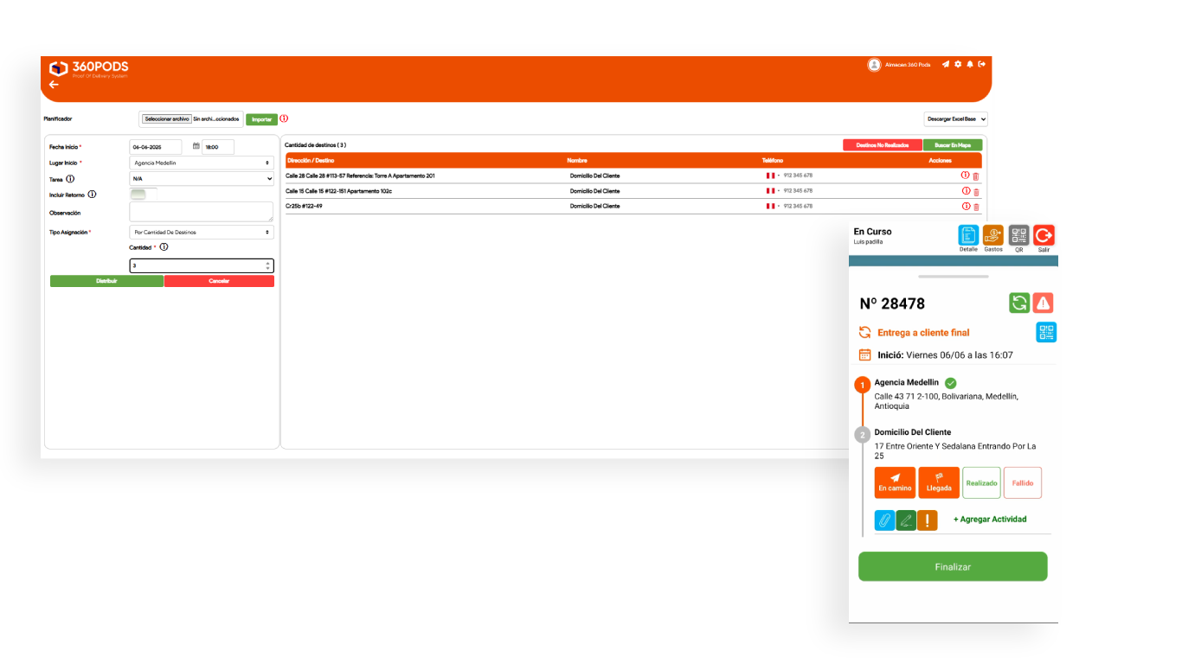Click the green refresh icon beside Nº 28478

tap(1019, 303)
